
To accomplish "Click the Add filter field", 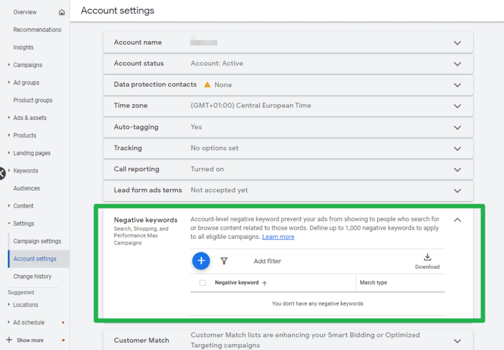I will pyautogui.click(x=267, y=261).
